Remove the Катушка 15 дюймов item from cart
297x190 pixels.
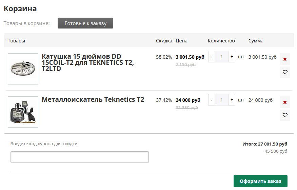click(x=285, y=59)
